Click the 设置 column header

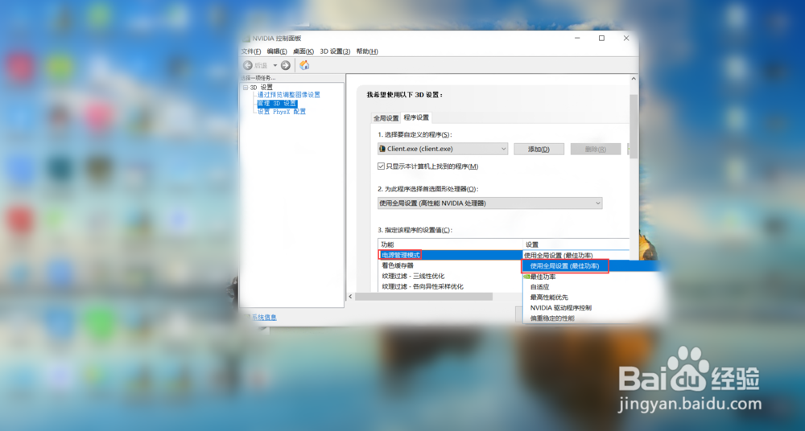pyautogui.click(x=576, y=244)
